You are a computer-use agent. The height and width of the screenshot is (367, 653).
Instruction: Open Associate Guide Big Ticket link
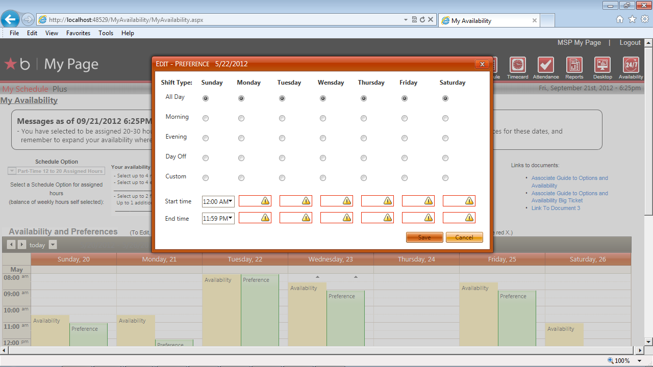pos(570,197)
